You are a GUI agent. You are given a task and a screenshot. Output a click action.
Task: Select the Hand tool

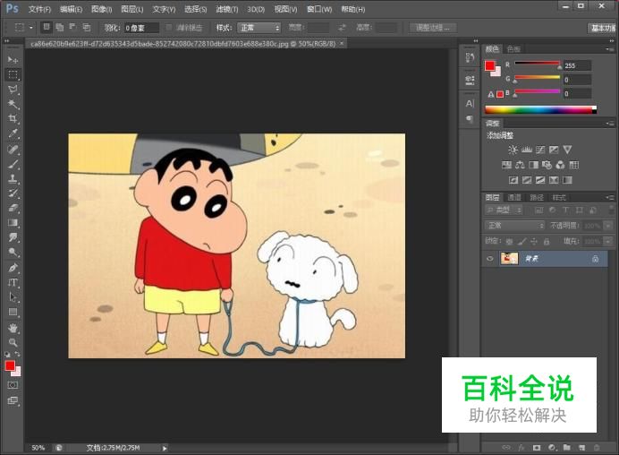(13, 328)
